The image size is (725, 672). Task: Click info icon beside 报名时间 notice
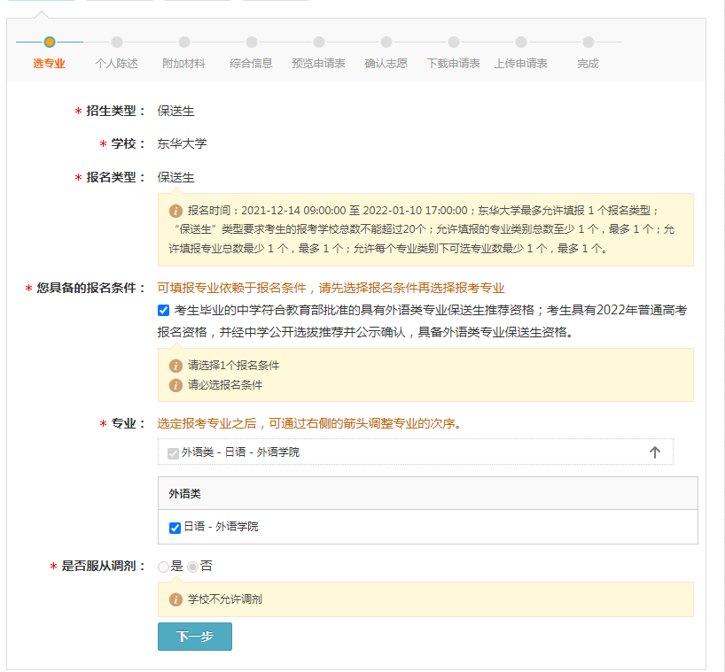point(175,211)
